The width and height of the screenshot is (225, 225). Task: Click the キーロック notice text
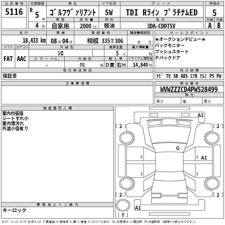click(14, 210)
